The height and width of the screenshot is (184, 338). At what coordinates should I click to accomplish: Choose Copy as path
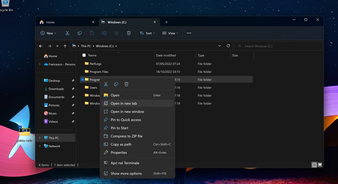[137, 144]
